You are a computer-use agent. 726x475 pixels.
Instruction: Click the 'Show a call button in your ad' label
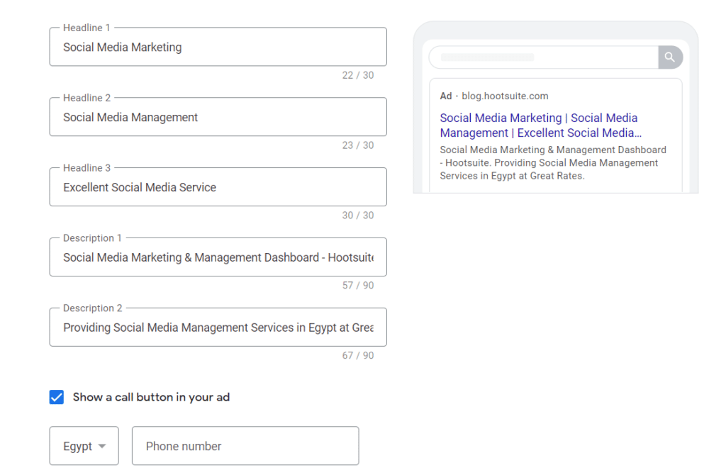point(151,397)
